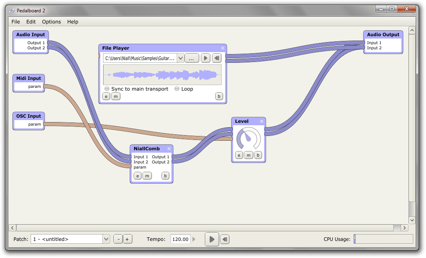
Task: Enable Sync to main transport
Action: pos(107,89)
